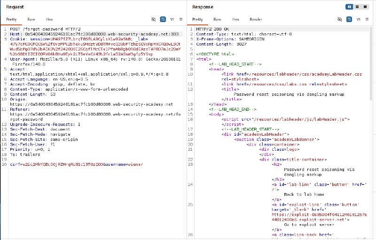Click the POST /forgot-password HTTP/2 request line
The height and width of the screenshot is (240, 376).
pyautogui.click(x=45, y=29)
